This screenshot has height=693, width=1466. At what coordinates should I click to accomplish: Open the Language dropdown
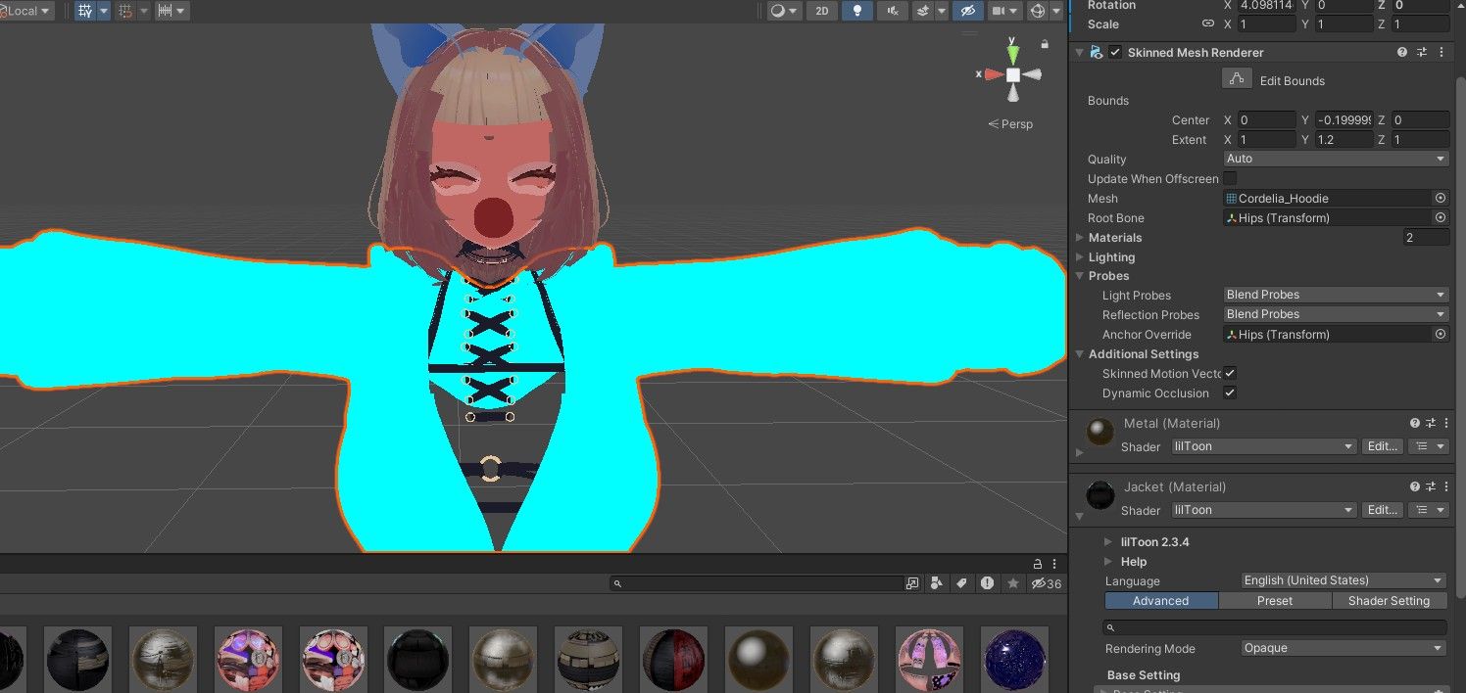pos(1344,580)
